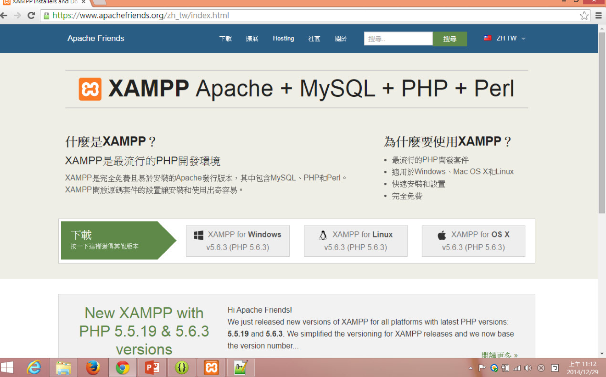Click bullet 快速安裝和設置
The width and height of the screenshot is (606, 377).
(418, 184)
